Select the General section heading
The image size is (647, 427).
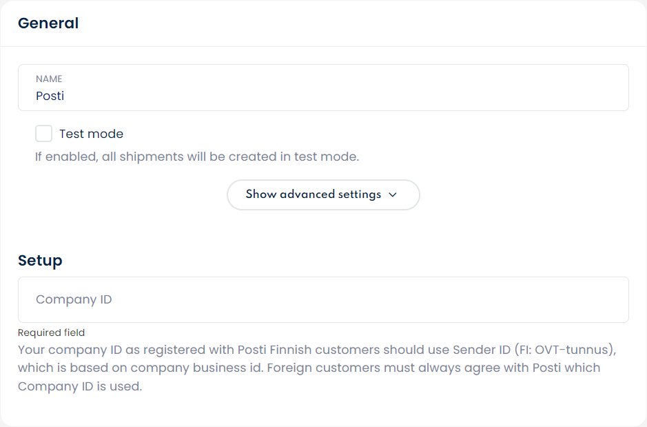pyautogui.click(x=48, y=23)
